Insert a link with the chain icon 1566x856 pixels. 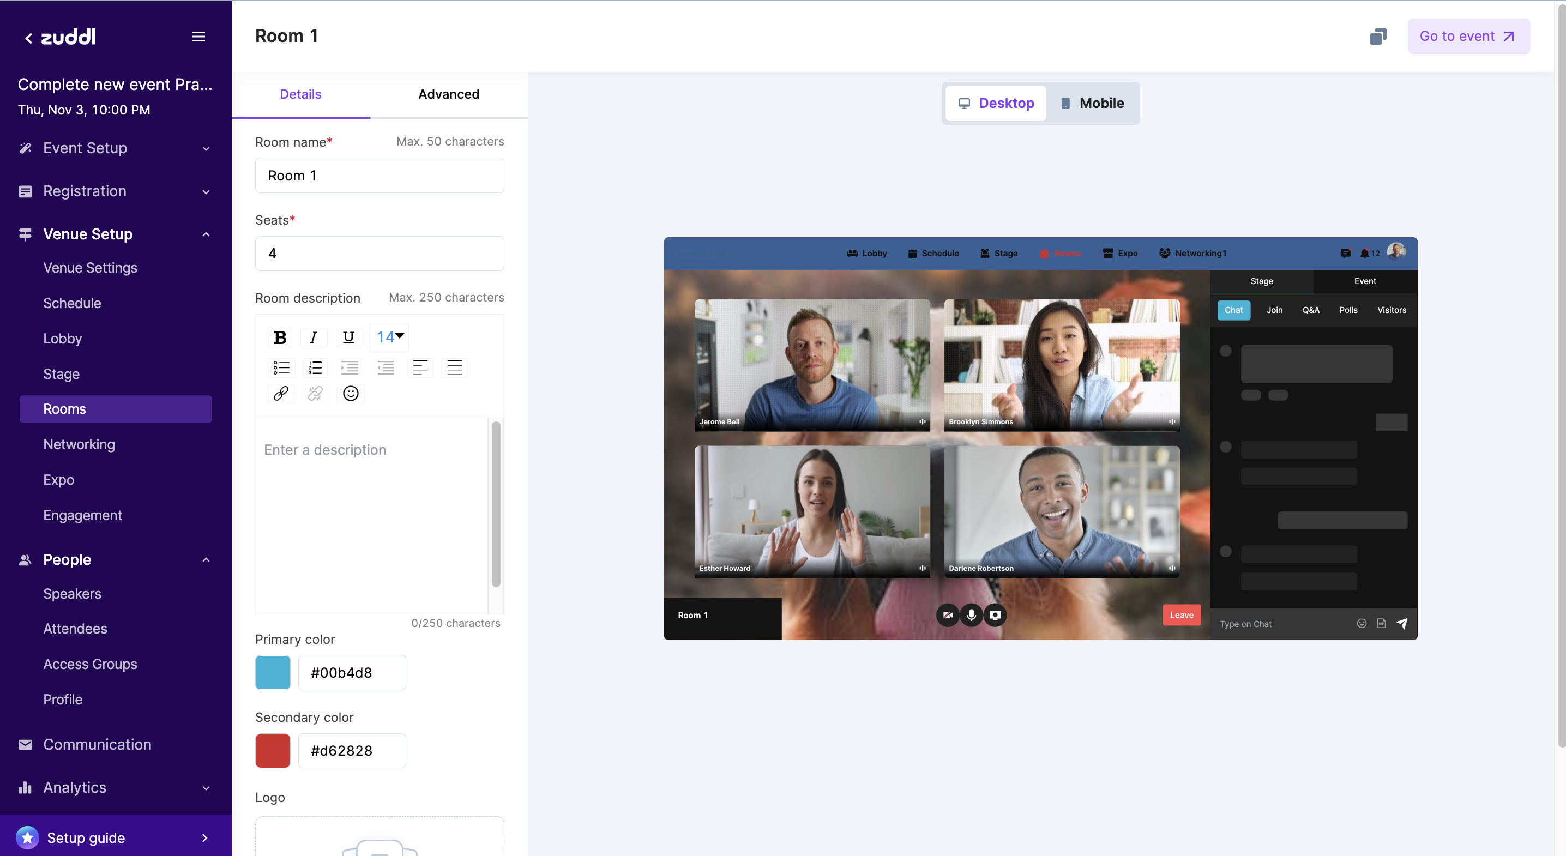click(281, 393)
